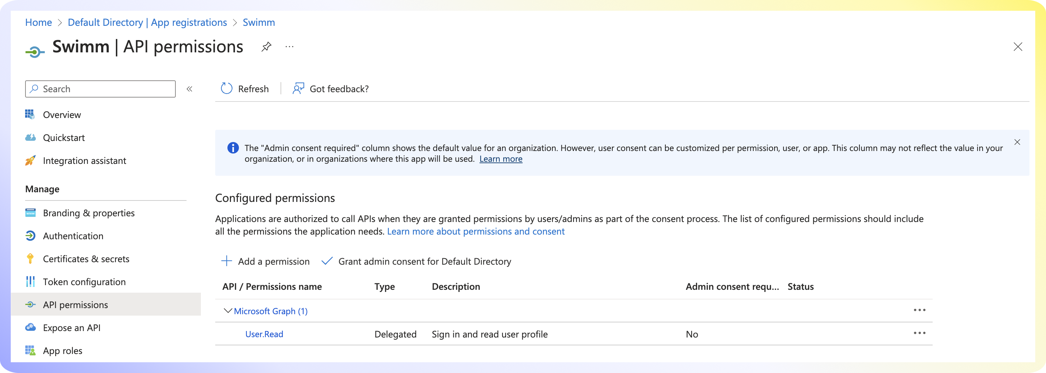This screenshot has width=1046, height=373.
Task: Collapse the Microsoft Graph (1) group chevron
Action: pos(228,311)
